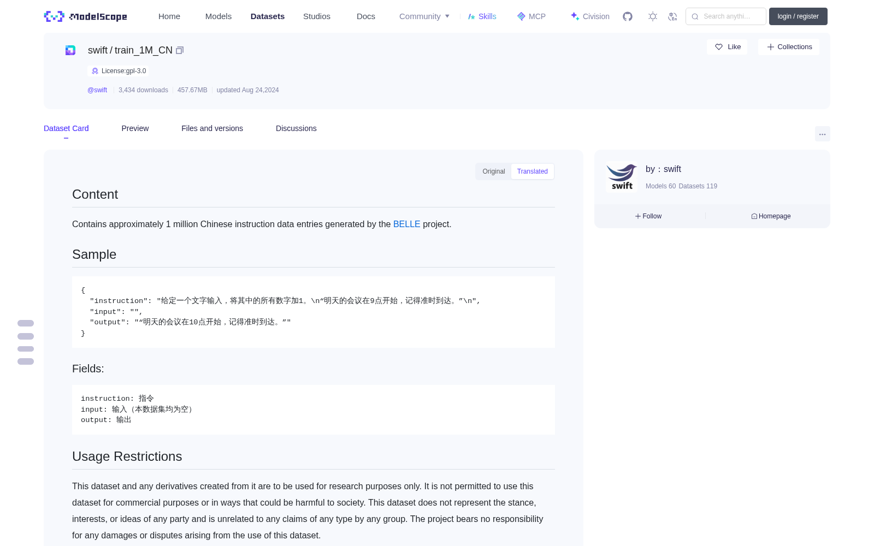Follow the swift organization
The height and width of the screenshot is (546, 874).
coord(648,216)
